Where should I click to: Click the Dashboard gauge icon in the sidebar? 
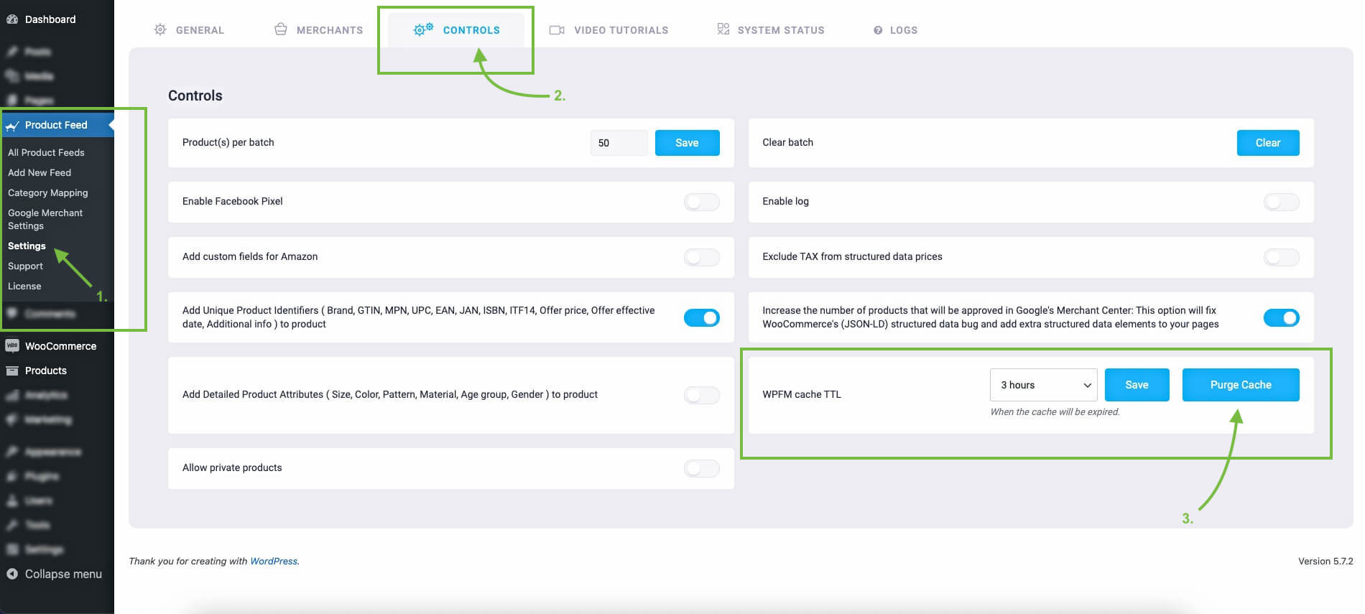point(12,19)
